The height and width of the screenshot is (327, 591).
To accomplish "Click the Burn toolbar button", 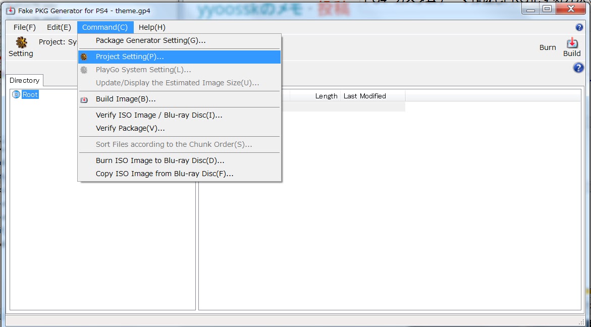I will click(x=548, y=47).
